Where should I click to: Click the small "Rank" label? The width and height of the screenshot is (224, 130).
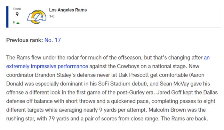click(x=17, y=9)
